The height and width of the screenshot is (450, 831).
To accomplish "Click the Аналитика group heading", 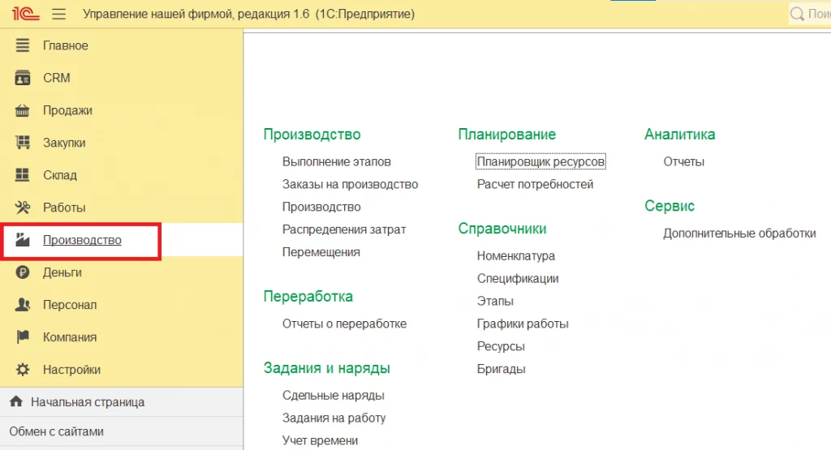I will point(680,135).
